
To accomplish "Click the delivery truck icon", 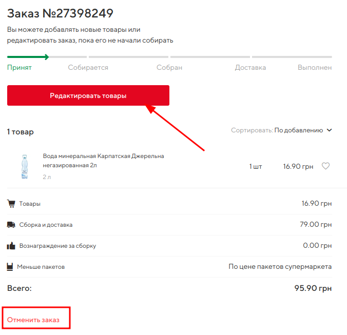I will [11, 225].
